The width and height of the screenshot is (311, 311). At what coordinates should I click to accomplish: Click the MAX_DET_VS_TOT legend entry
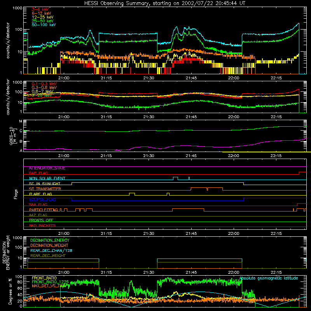pos(48,286)
